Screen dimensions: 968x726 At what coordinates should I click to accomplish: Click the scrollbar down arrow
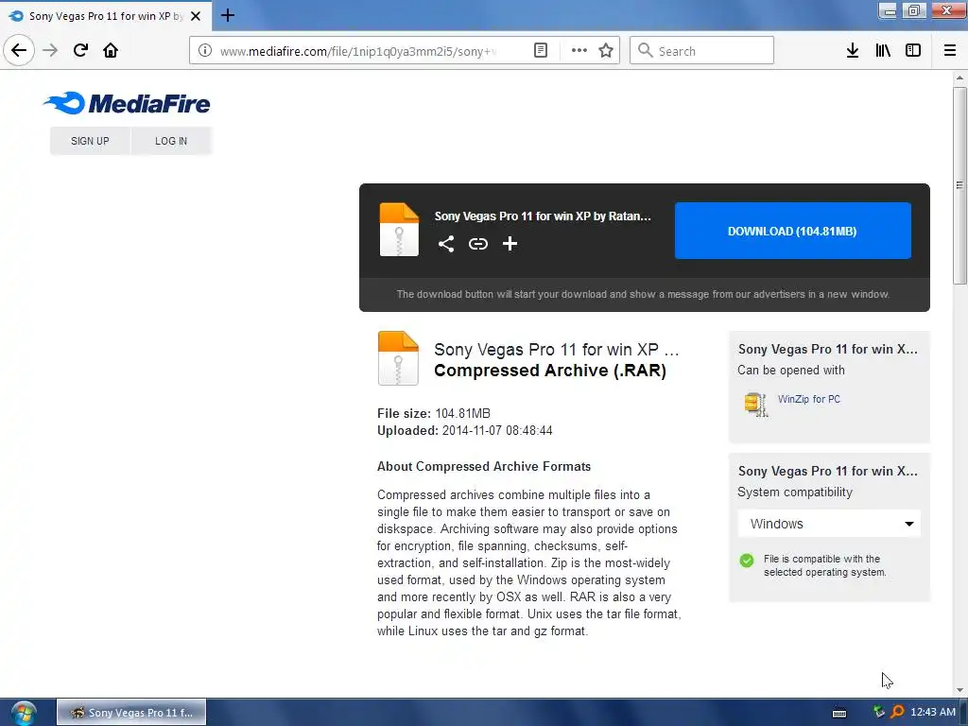tap(959, 690)
